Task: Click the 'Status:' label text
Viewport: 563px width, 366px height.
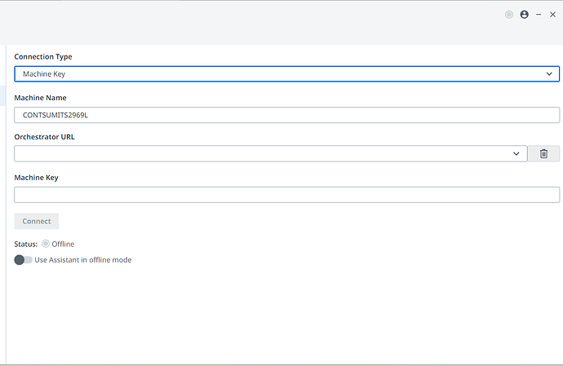Action: (x=26, y=244)
